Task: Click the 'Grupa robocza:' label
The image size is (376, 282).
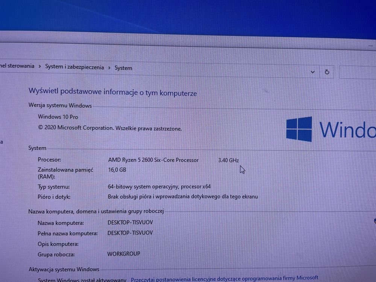Action: click(x=56, y=255)
